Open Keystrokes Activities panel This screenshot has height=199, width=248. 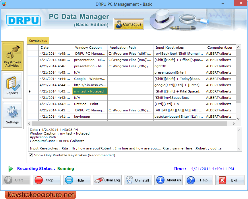(12, 56)
